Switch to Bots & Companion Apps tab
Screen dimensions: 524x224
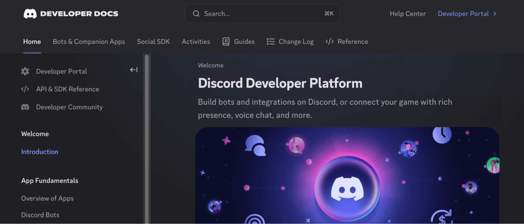point(89,42)
